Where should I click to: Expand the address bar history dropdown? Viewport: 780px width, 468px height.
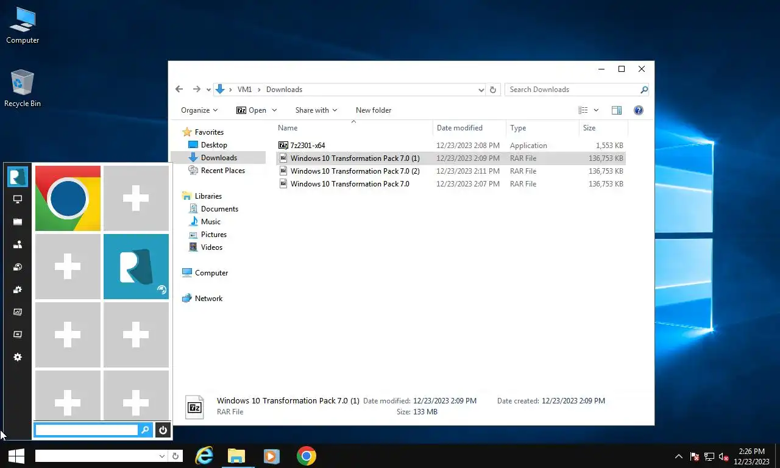coord(481,90)
